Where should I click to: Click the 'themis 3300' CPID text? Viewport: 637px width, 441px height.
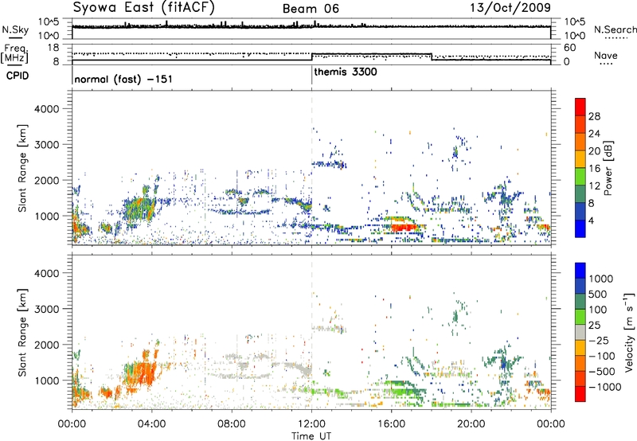[346, 72]
